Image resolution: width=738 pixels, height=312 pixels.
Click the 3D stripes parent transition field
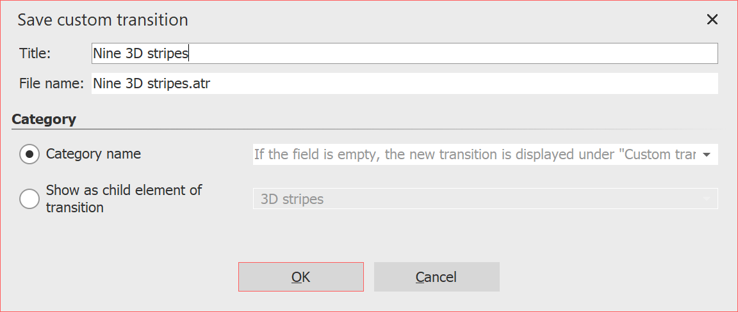pyautogui.click(x=474, y=199)
